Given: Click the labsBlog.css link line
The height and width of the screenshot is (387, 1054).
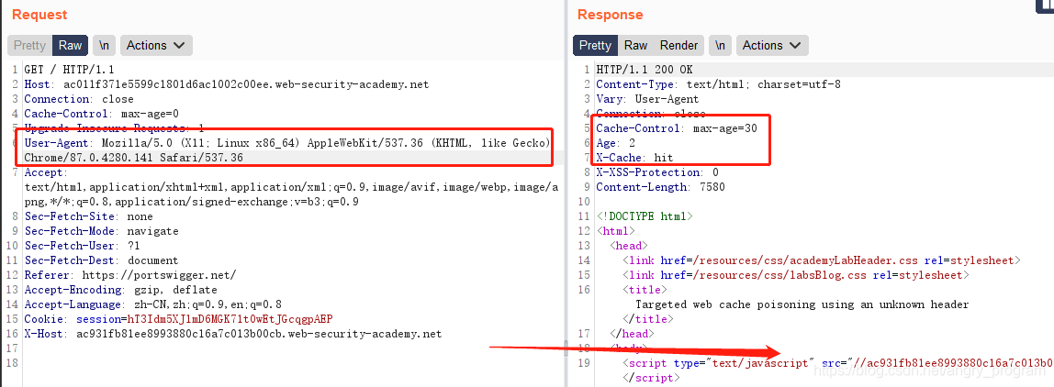Looking at the screenshot, I should [796, 275].
